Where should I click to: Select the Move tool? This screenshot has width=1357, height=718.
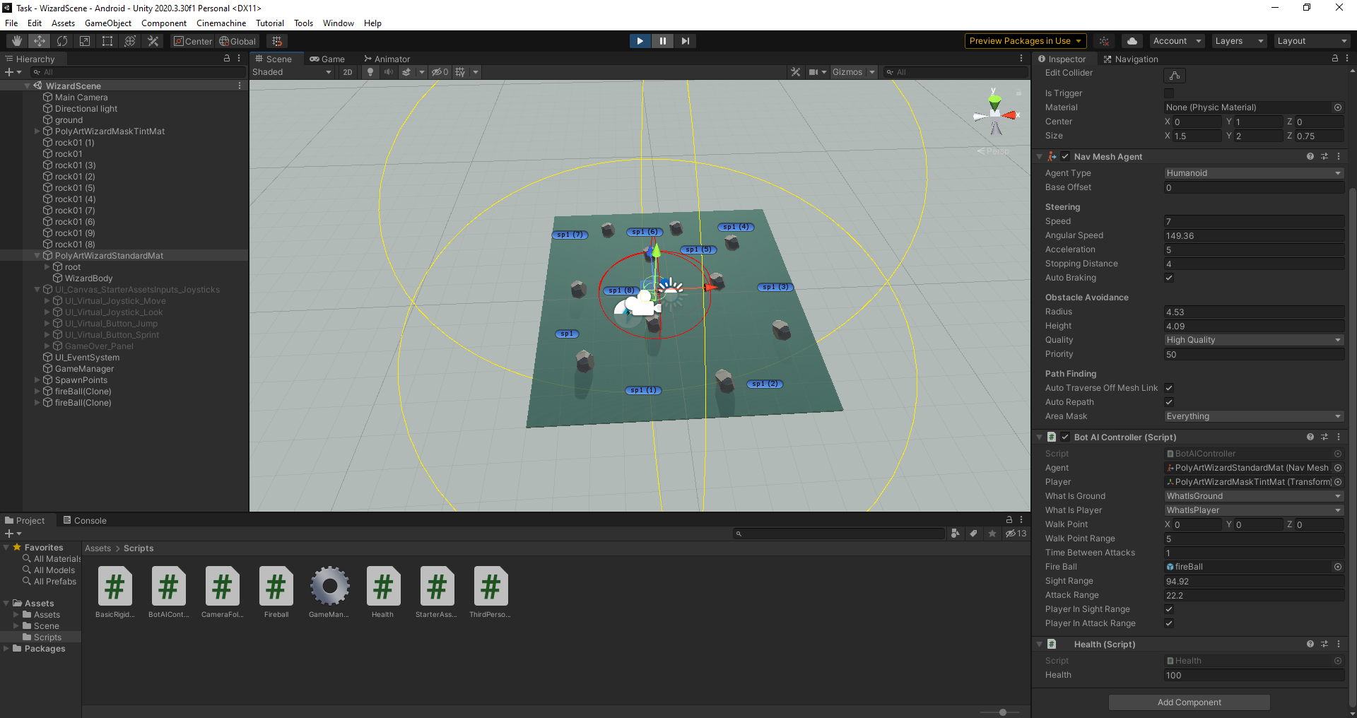point(40,41)
